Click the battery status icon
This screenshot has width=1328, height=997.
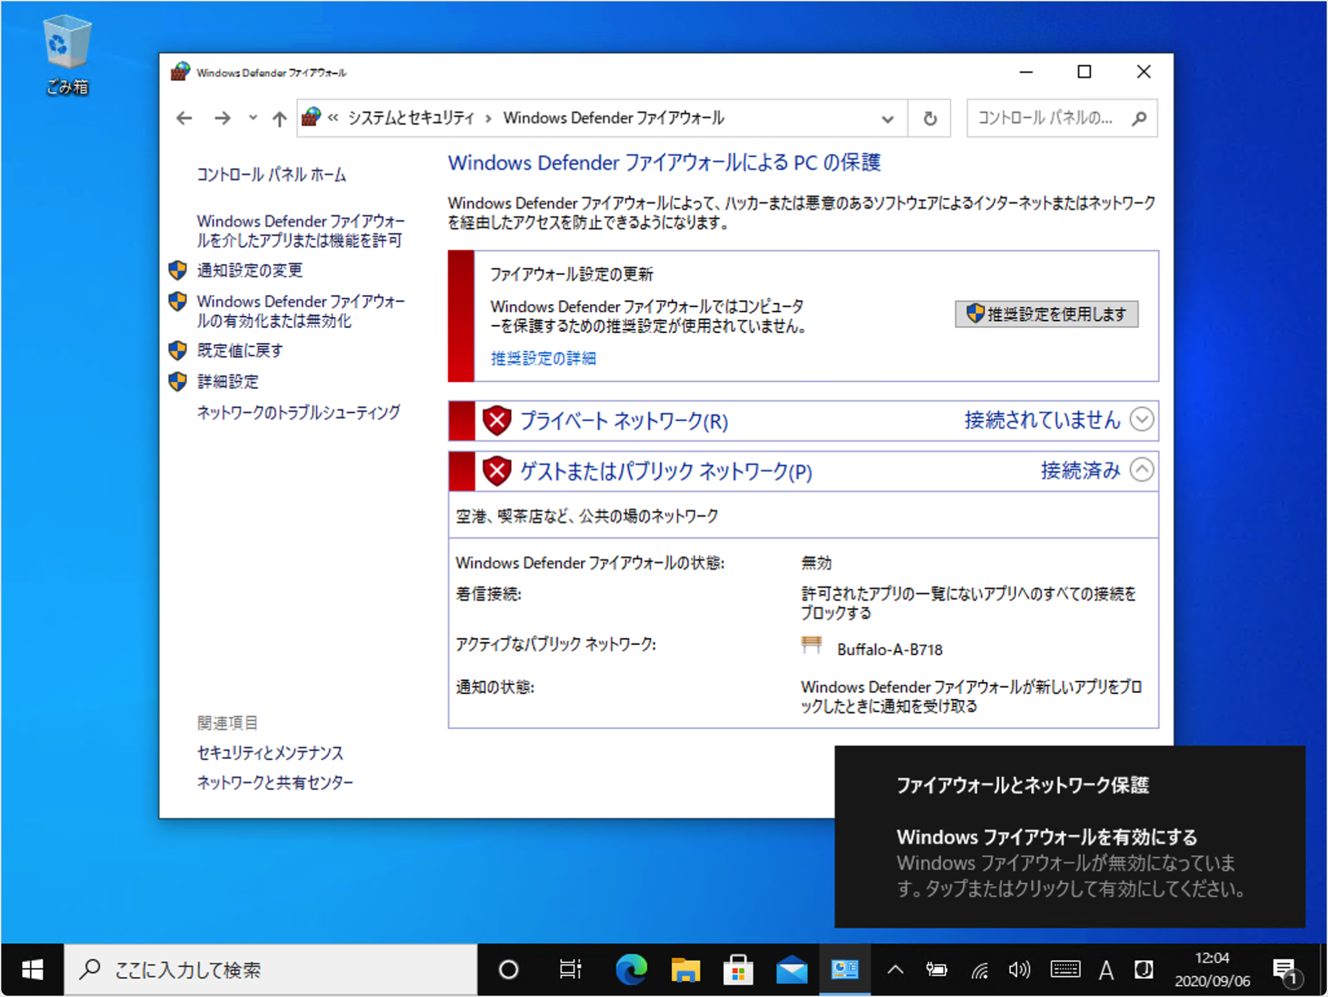937,970
